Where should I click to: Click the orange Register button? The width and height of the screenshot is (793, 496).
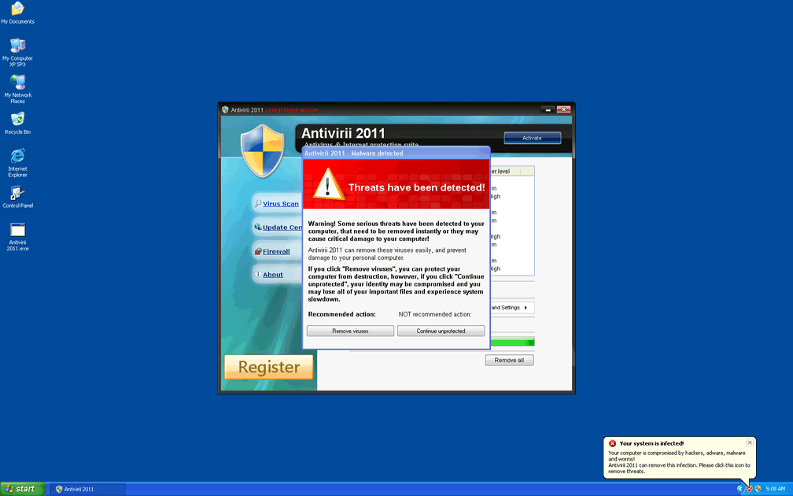(x=268, y=367)
